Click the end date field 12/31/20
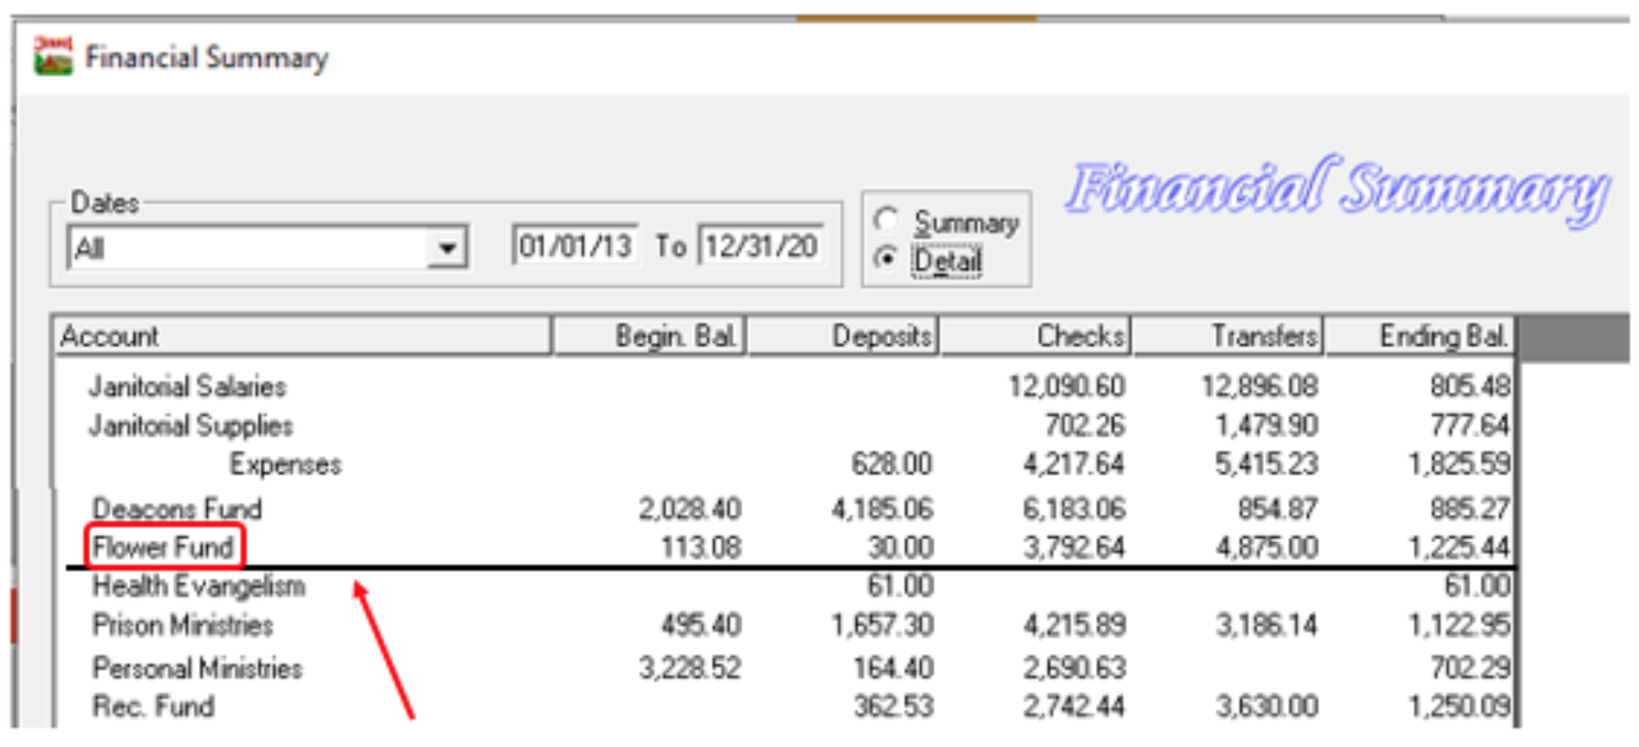 coord(761,247)
